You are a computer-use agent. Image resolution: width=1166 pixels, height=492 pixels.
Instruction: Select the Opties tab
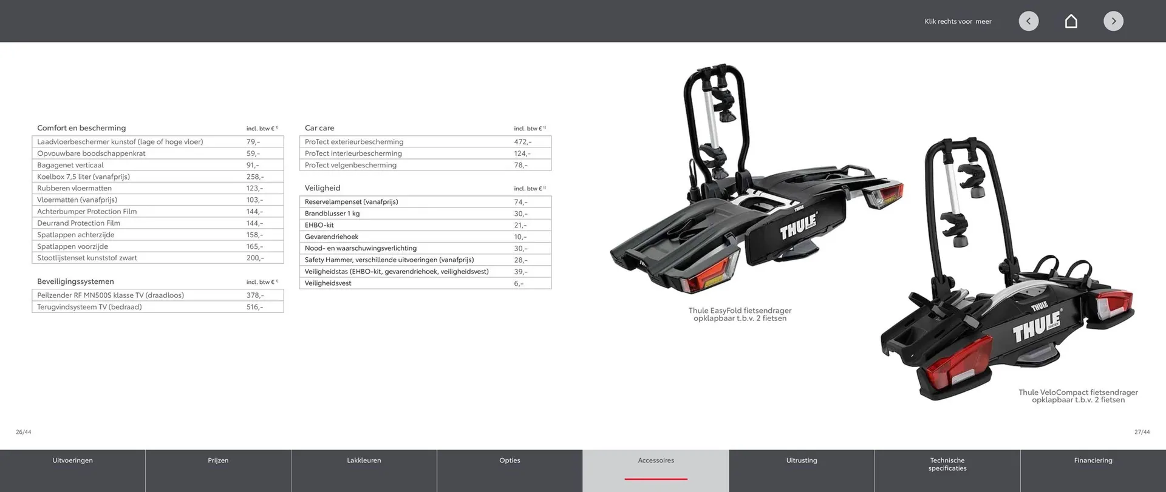[510, 460]
